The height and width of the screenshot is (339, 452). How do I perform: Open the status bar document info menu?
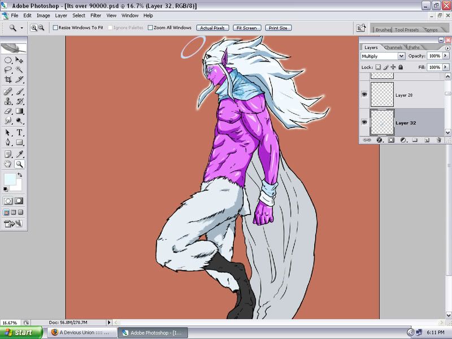click(109, 323)
